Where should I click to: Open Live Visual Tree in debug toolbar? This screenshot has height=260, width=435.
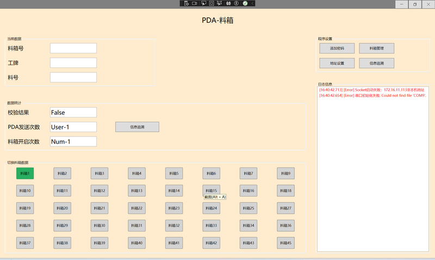point(187,3)
